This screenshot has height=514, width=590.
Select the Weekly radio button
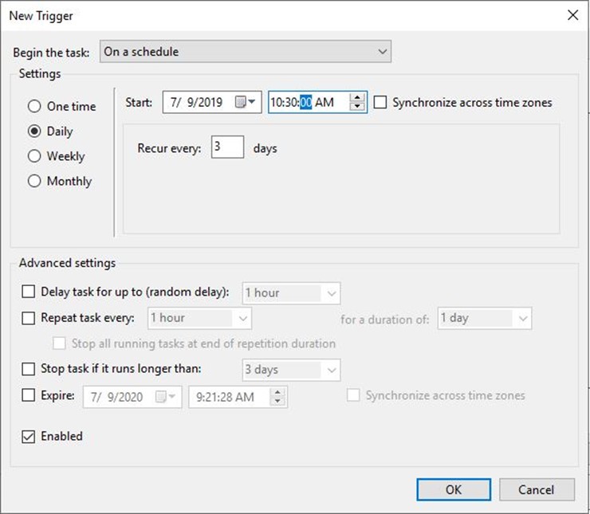click(x=34, y=156)
